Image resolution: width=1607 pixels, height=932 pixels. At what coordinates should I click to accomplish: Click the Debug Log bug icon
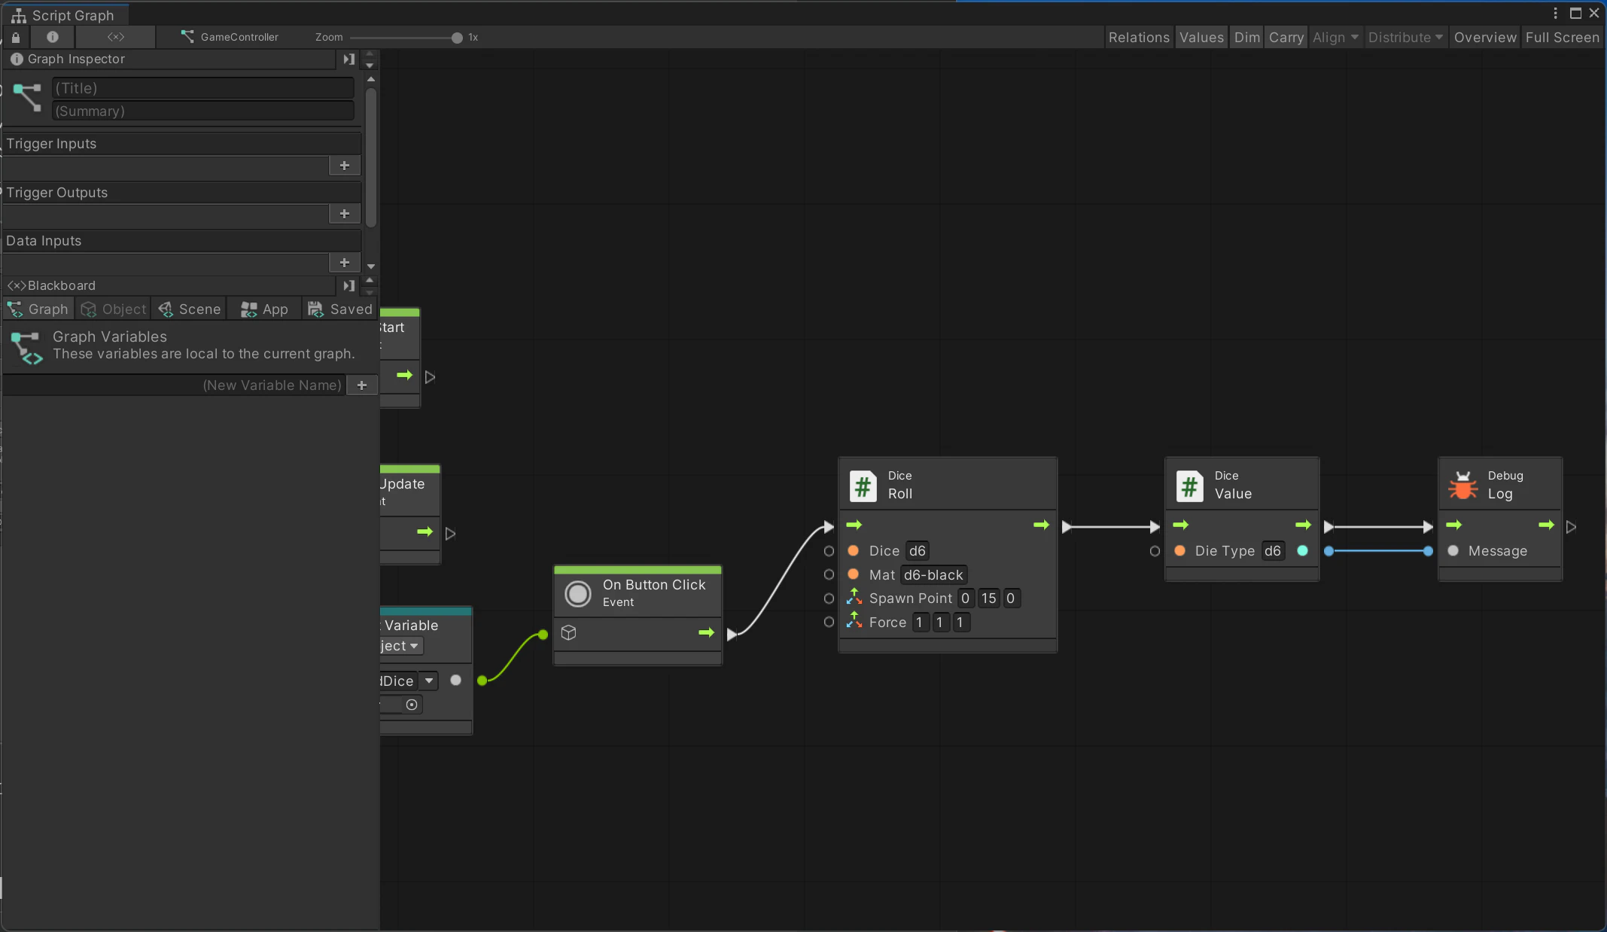[1463, 486]
